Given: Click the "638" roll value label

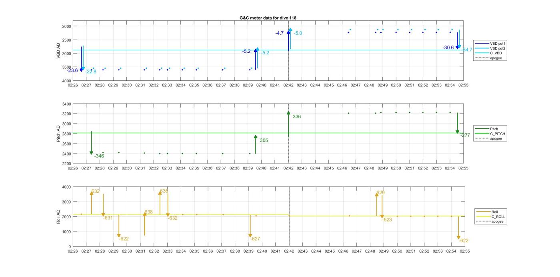Looking at the screenshot, I should click(x=149, y=212).
